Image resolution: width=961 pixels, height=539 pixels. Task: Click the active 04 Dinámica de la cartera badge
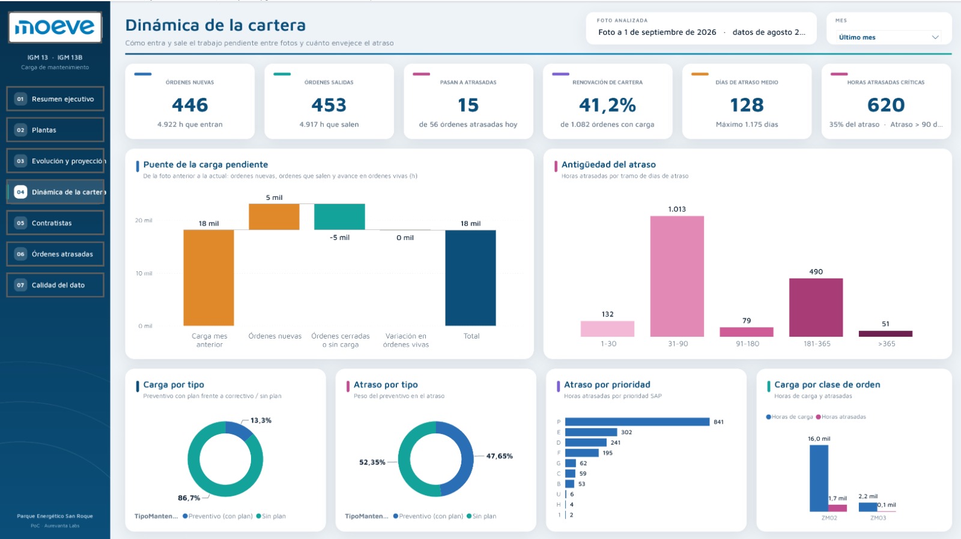pyautogui.click(x=20, y=192)
